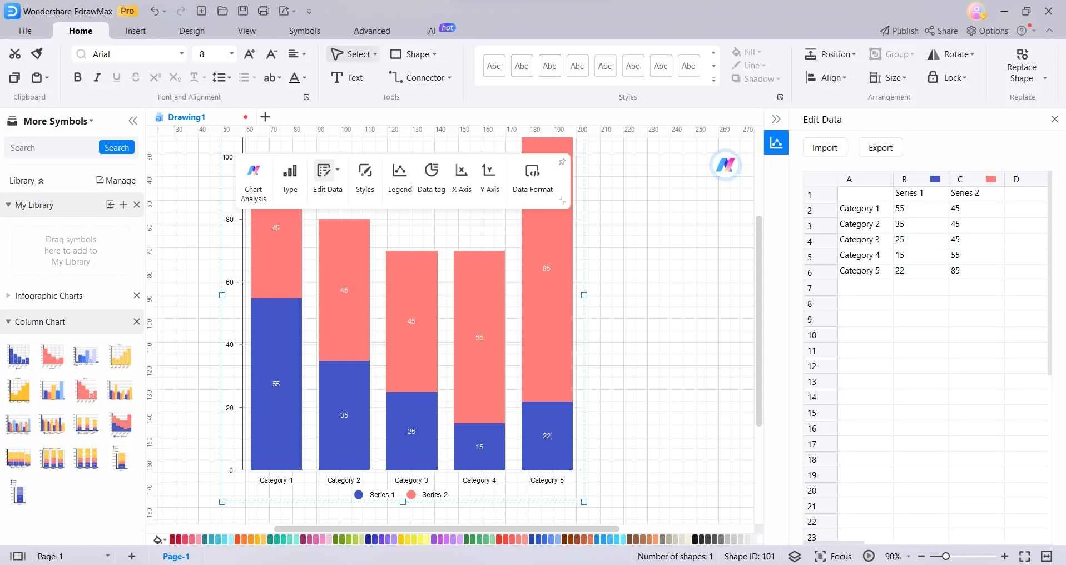
Task: Select the Connector tool
Action: pyautogui.click(x=420, y=78)
